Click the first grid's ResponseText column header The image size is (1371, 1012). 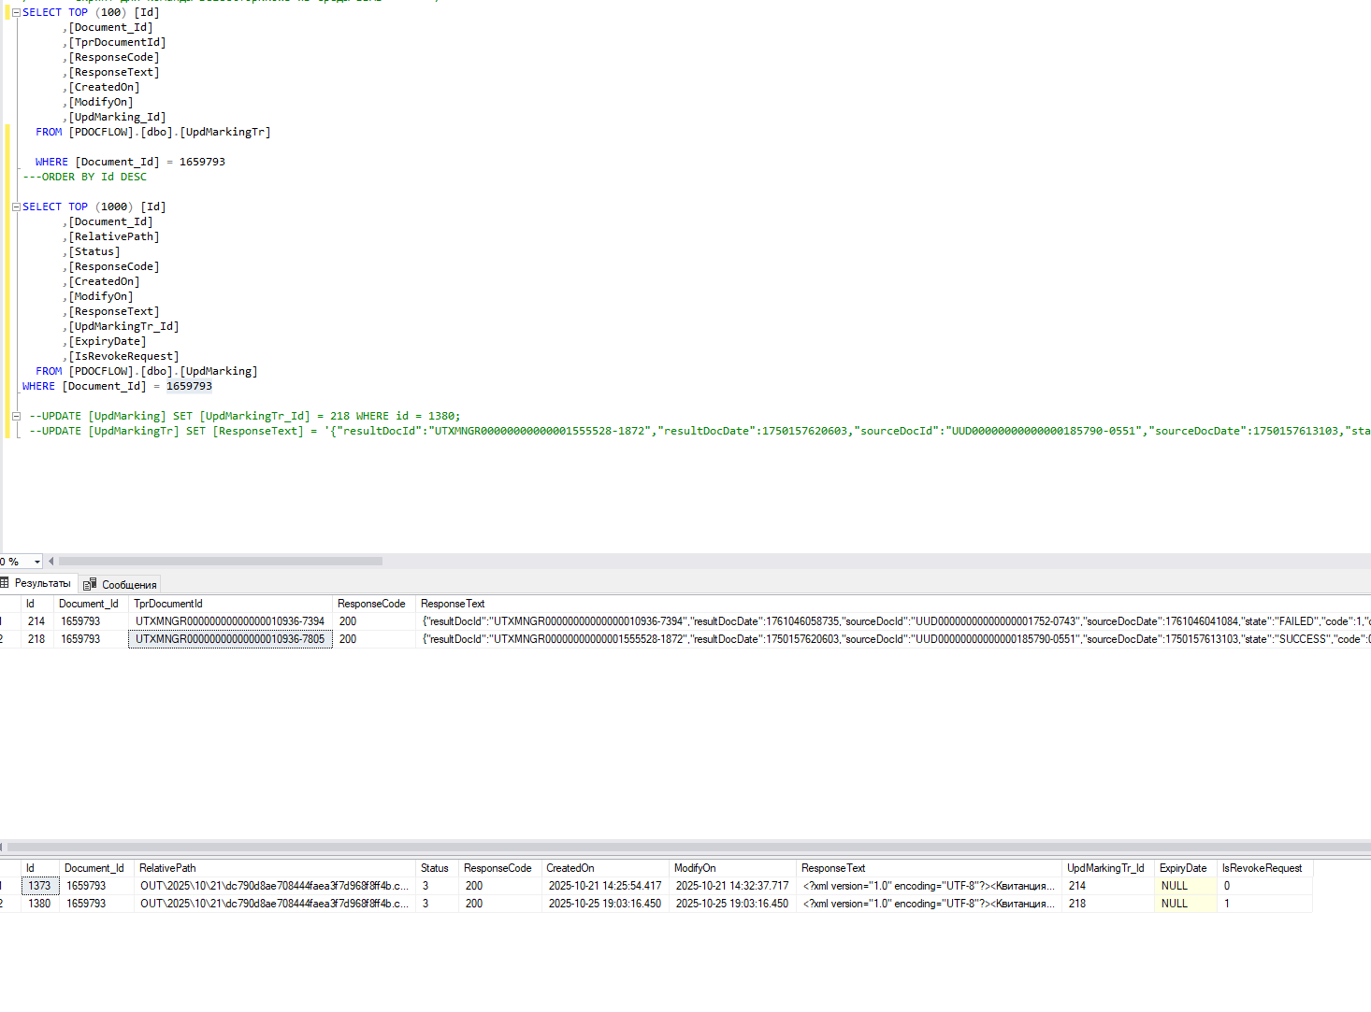tap(893, 604)
